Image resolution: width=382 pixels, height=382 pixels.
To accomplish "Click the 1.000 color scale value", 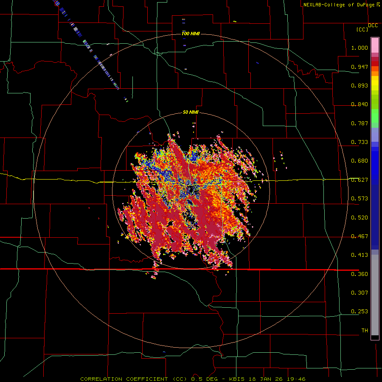I will tap(360, 48).
